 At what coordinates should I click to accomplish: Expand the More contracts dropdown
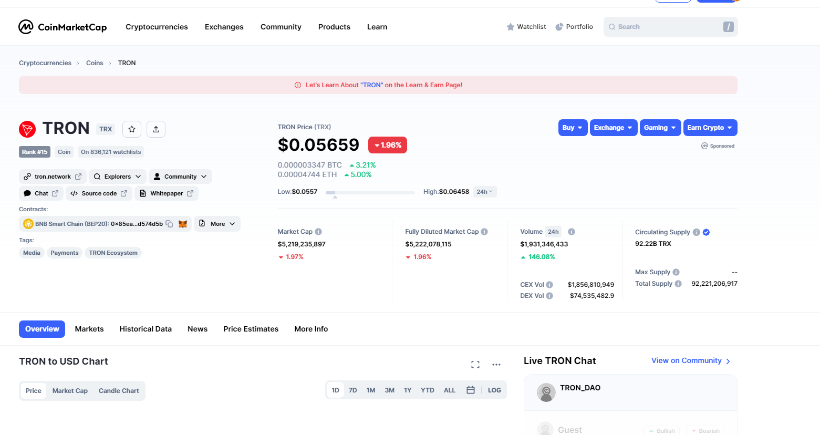coord(217,224)
